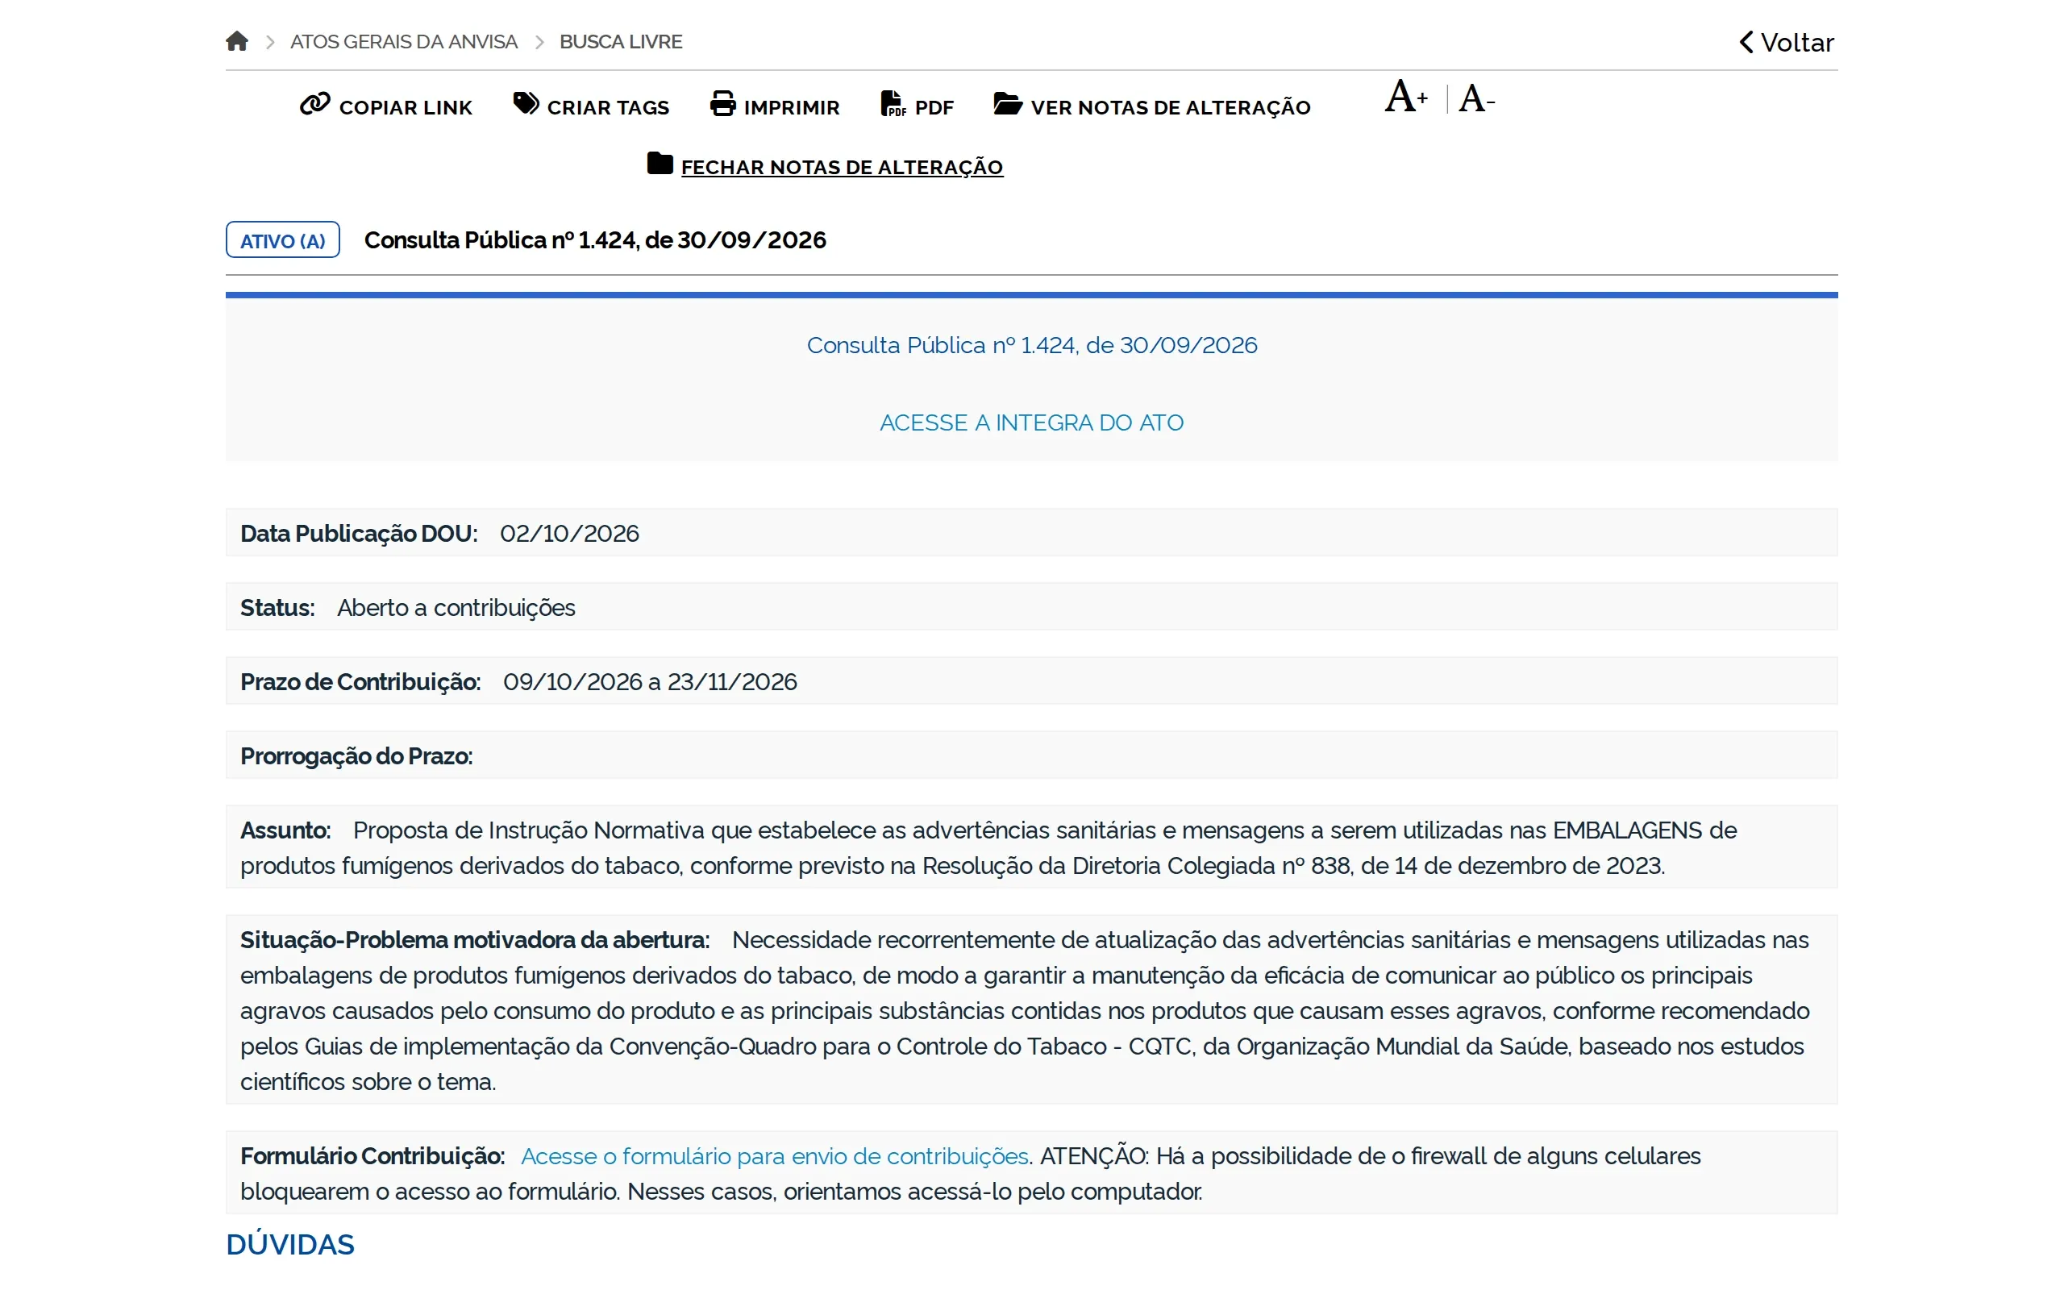Screen dimensions: 2064x1290
Task: Open Acesse a Integra do Ato link
Action: [1031, 423]
